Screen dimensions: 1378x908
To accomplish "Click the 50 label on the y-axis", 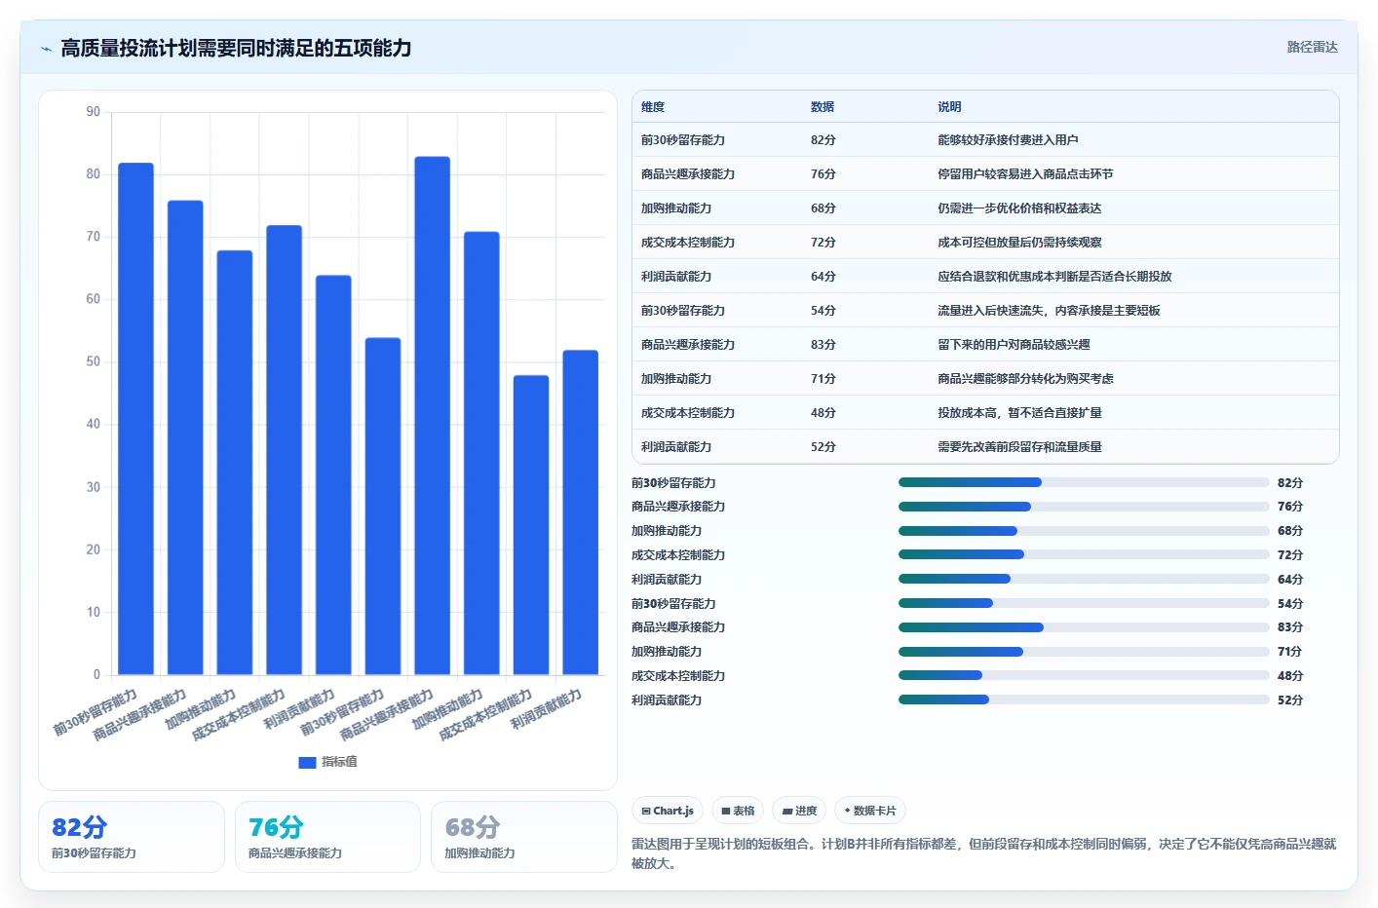I will 93,361.
